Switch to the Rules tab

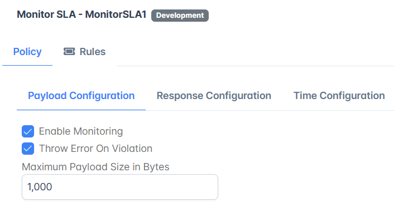(84, 52)
